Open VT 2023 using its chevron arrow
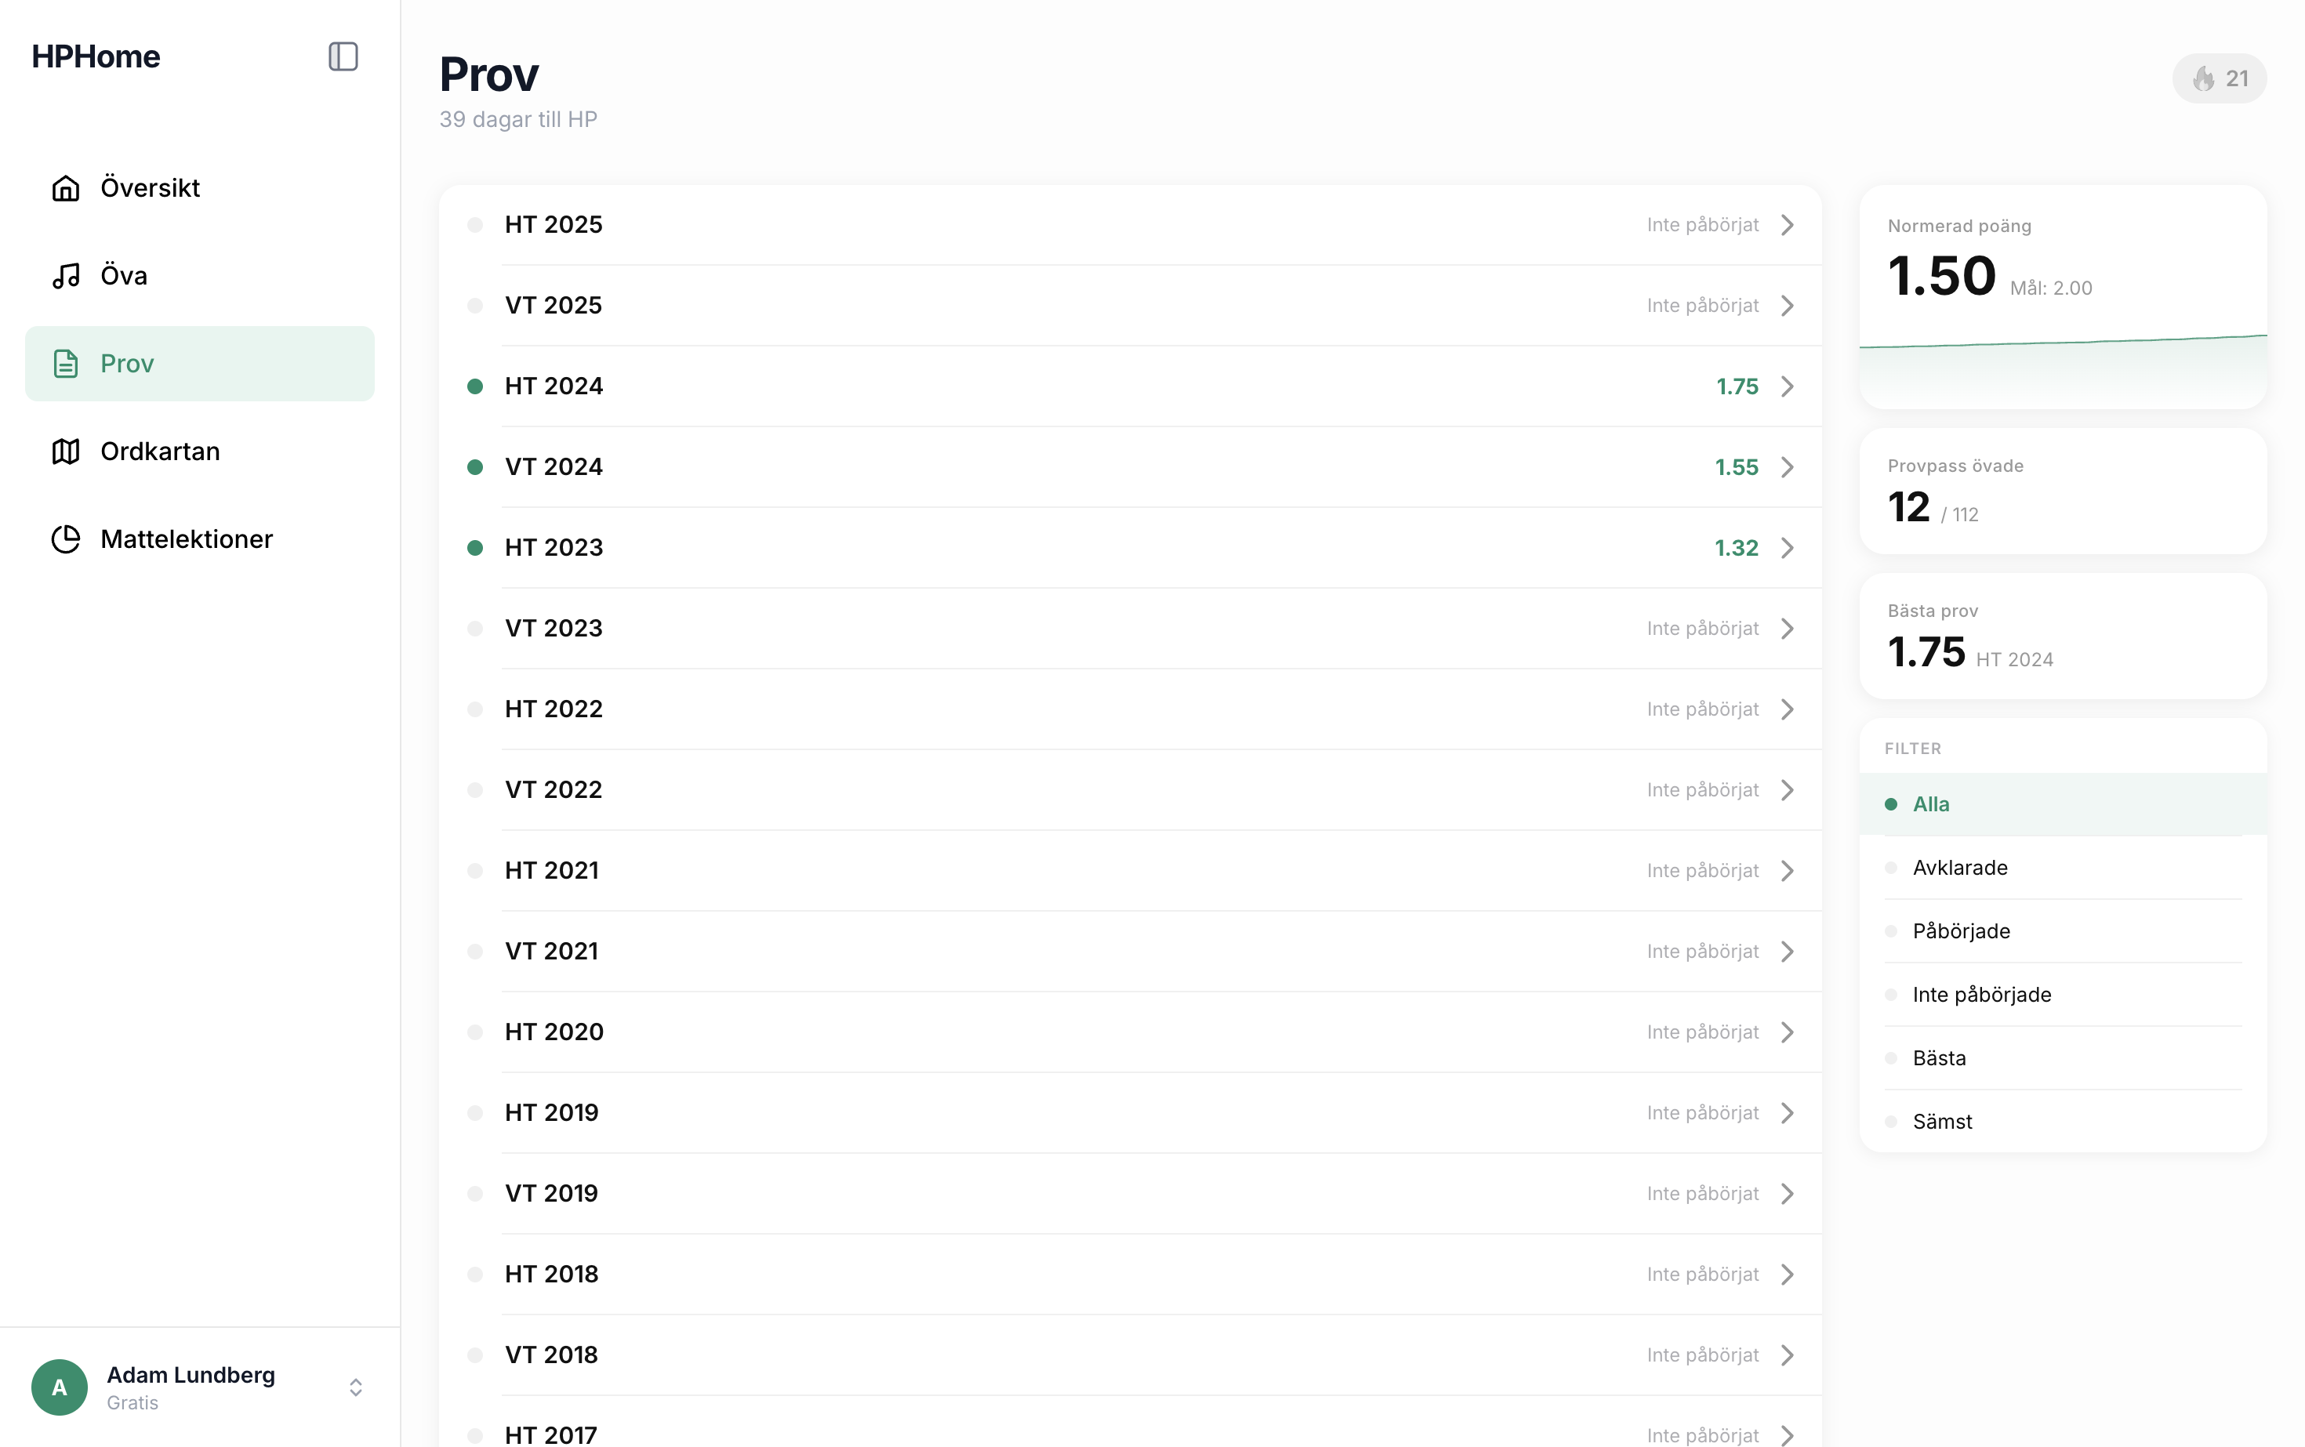Viewport: 2305px width, 1447px height. [1787, 629]
